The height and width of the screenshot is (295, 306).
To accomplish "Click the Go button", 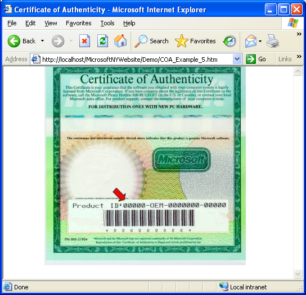I will [x=255, y=59].
